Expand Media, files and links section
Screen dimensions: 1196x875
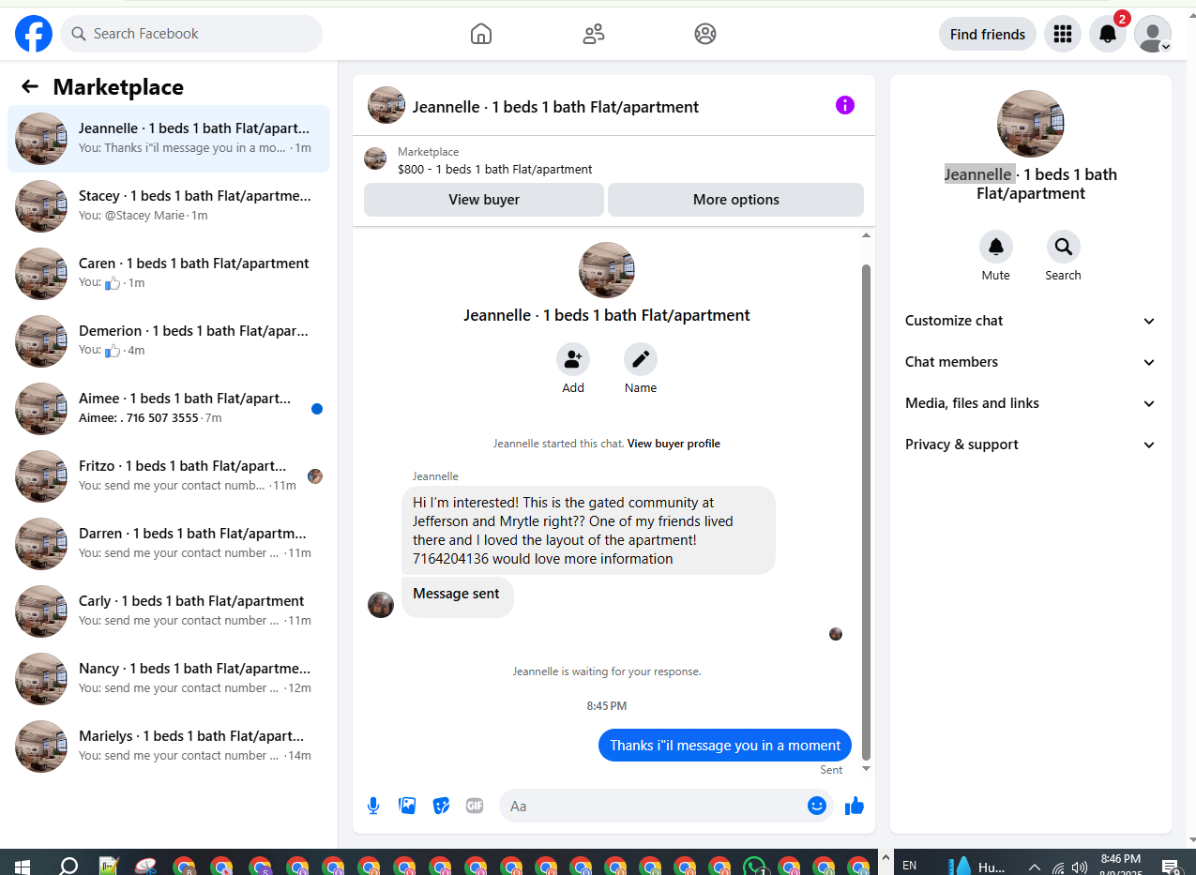pyautogui.click(x=1031, y=403)
